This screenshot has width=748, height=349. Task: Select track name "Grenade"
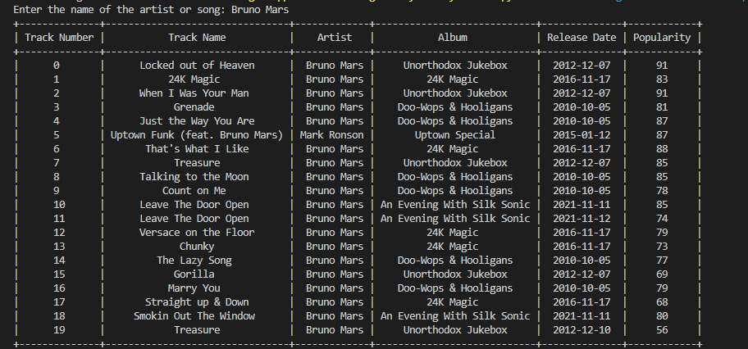(194, 107)
